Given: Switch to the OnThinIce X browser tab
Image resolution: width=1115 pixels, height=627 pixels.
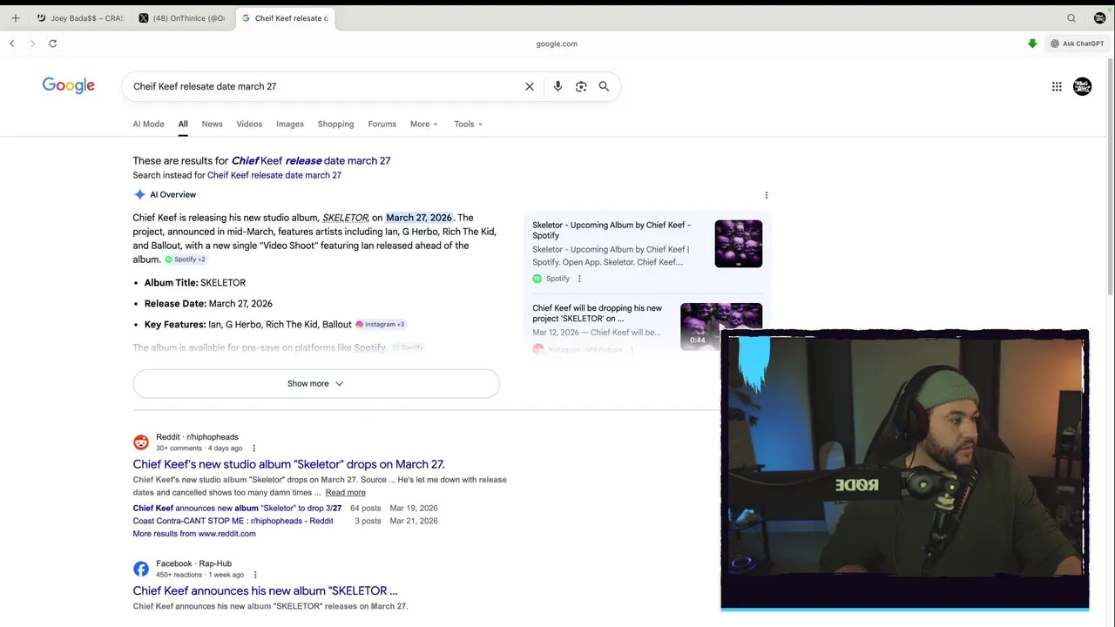Looking at the screenshot, I should [183, 18].
